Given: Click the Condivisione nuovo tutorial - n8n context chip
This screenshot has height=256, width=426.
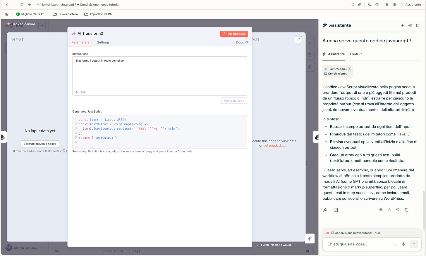Looking at the screenshot, I should click(353, 233).
